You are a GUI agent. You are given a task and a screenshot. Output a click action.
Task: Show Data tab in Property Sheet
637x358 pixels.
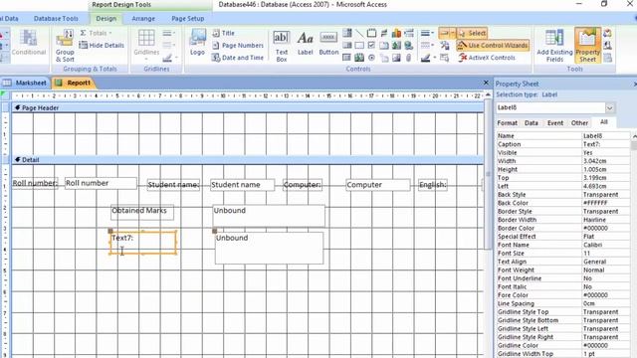(x=531, y=122)
